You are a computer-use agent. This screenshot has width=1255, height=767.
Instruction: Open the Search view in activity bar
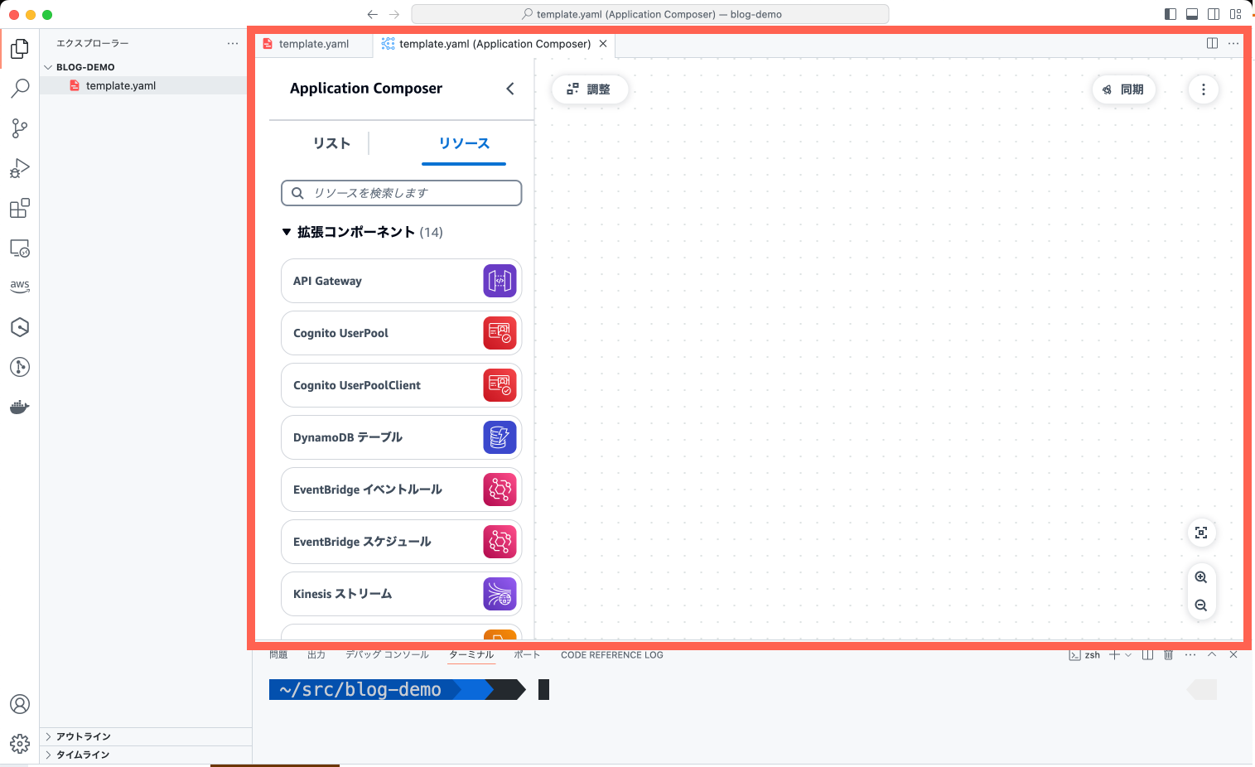(20, 88)
